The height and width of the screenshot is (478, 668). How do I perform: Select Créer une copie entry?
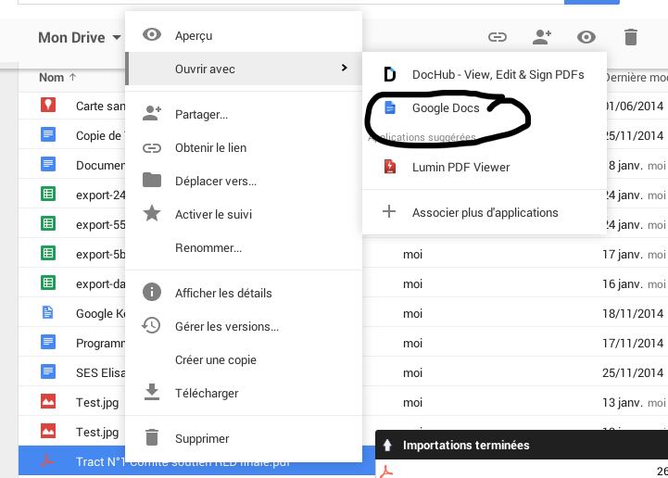[x=244, y=359]
